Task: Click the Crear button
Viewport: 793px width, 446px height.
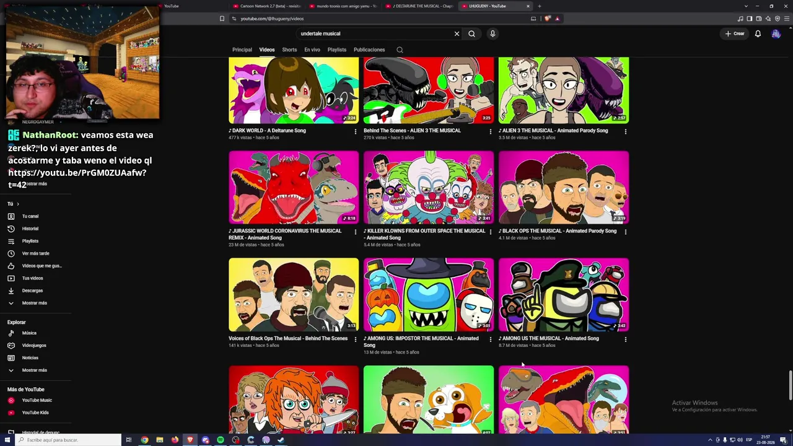Action: (x=735, y=33)
